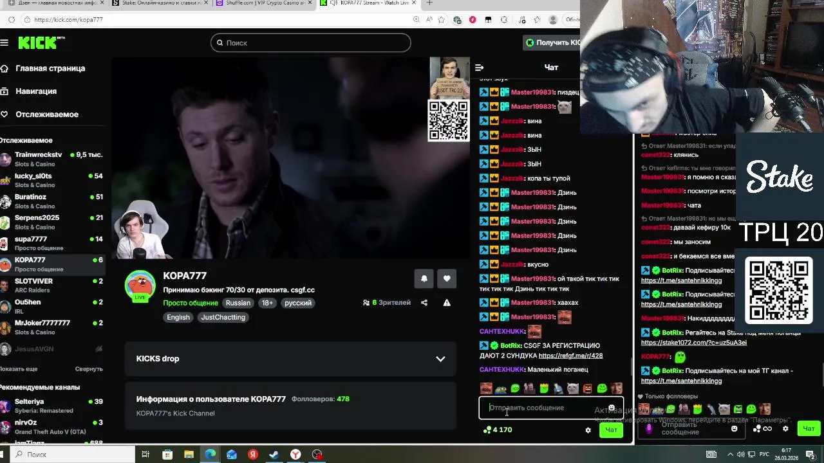824x463 pixels.
Task: Open Главная страница in sidebar
Action: [x=43, y=68]
